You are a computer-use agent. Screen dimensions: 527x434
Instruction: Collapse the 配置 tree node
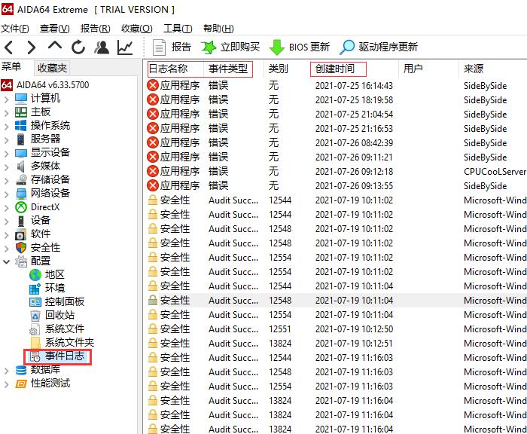point(6,261)
